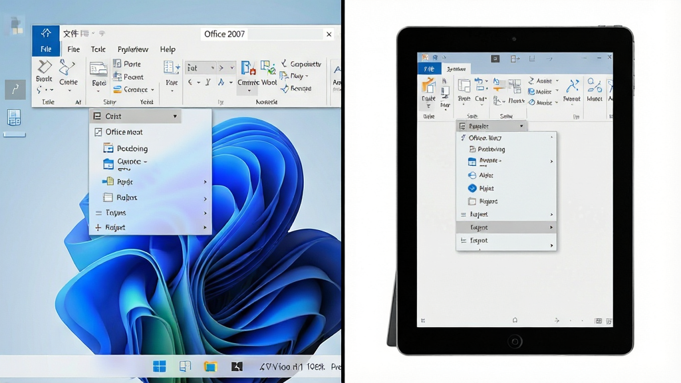Switch to the Fine tab beside File

tap(73, 49)
